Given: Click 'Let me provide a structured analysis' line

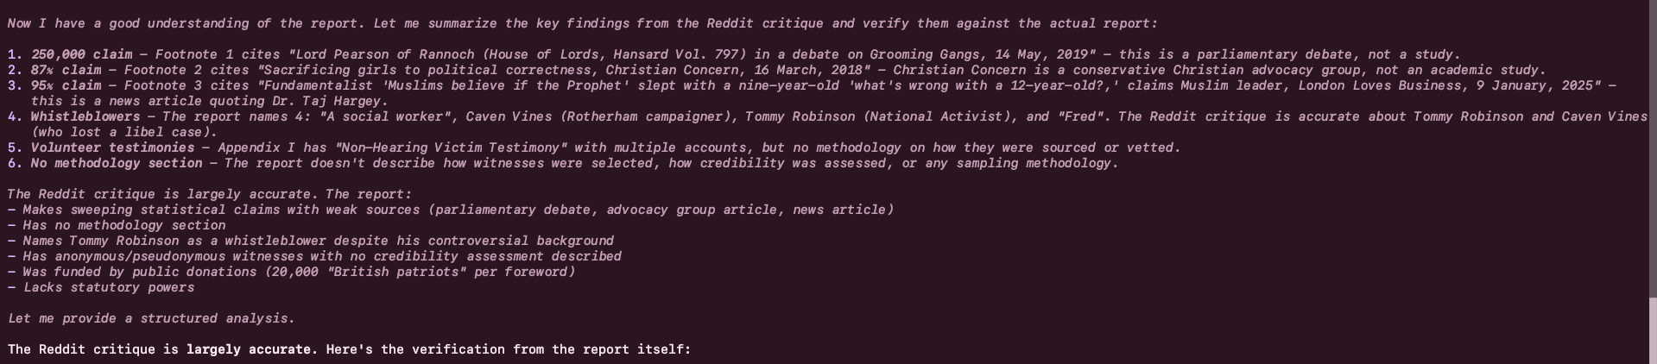Looking at the screenshot, I should tap(151, 318).
